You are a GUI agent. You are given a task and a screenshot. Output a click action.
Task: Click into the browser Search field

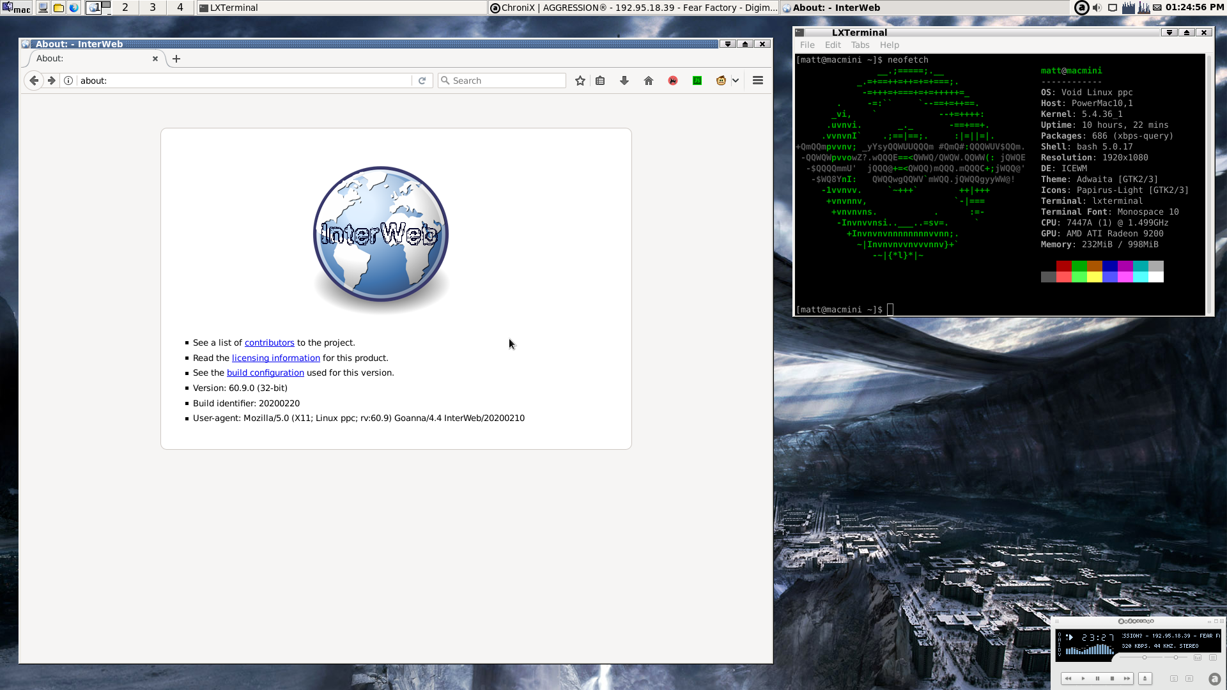502,80
